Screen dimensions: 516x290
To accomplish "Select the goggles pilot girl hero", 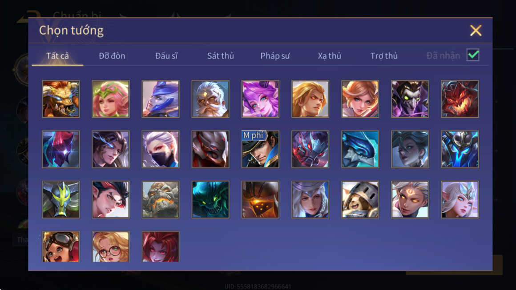I will (61, 246).
